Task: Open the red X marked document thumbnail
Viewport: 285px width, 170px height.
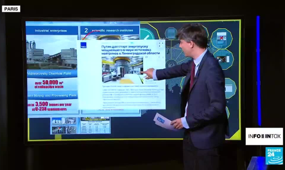Action: coord(221,38)
